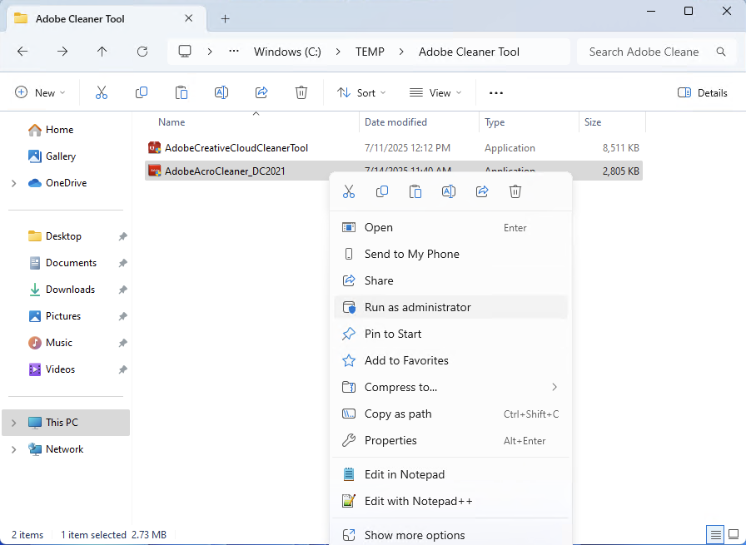
Task: Click the Share icon in the toolbar
Action: [261, 92]
